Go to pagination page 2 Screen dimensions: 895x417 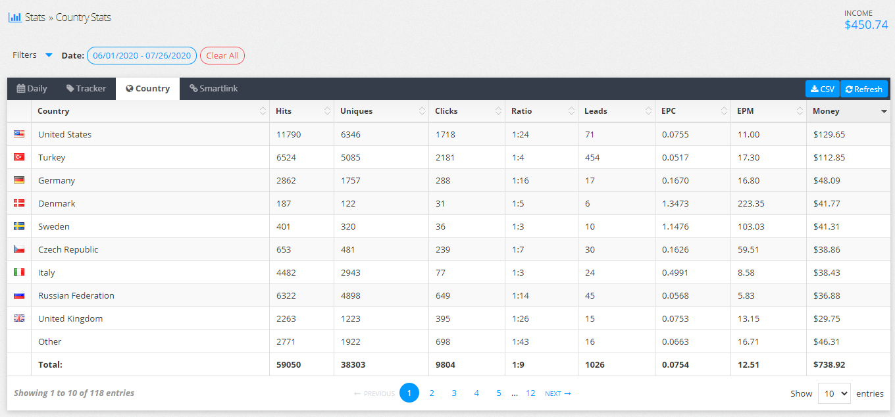click(x=432, y=393)
